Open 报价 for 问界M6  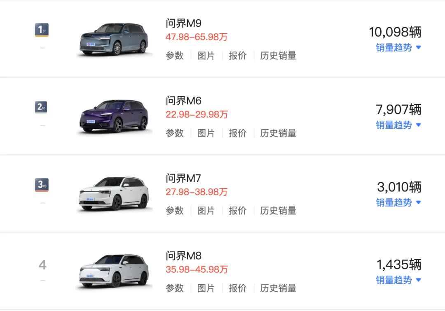(x=238, y=133)
